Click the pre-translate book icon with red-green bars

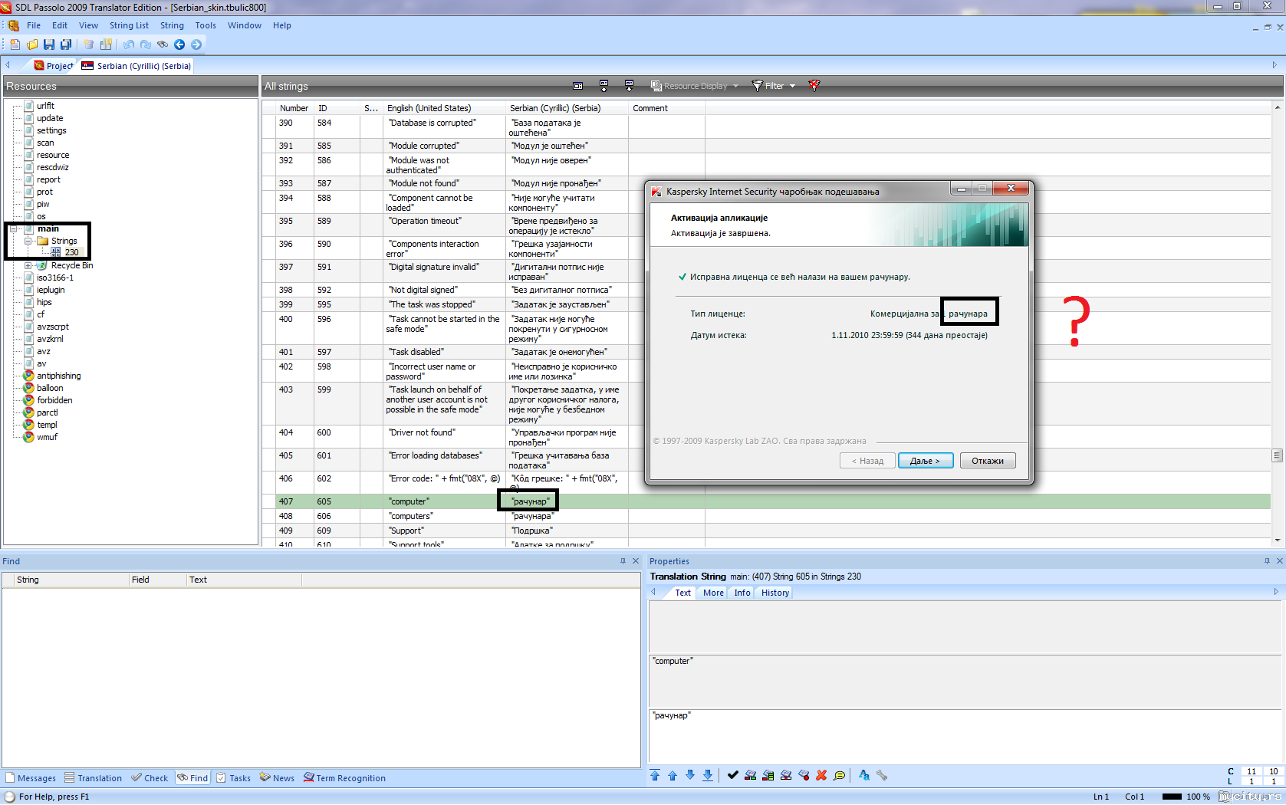click(x=751, y=775)
